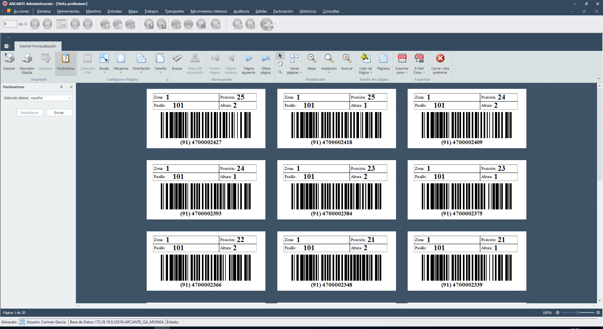Click the 100% zoom level text

(x=547, y=313)
